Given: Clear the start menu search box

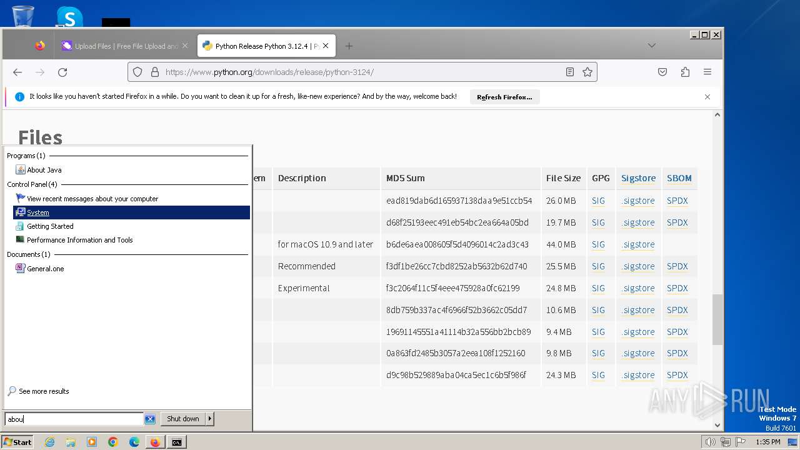Looking at the screenshot, I should (x=150, y=419).
